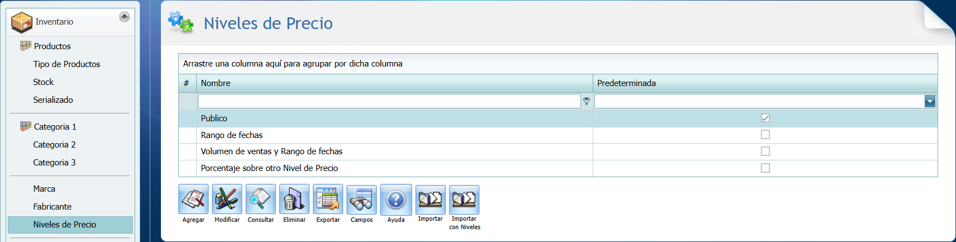Viewport: 956px width, 242px height.
Task: Collapse the Inventario panel with the arrow button
Action: click(x=124, y=17)
